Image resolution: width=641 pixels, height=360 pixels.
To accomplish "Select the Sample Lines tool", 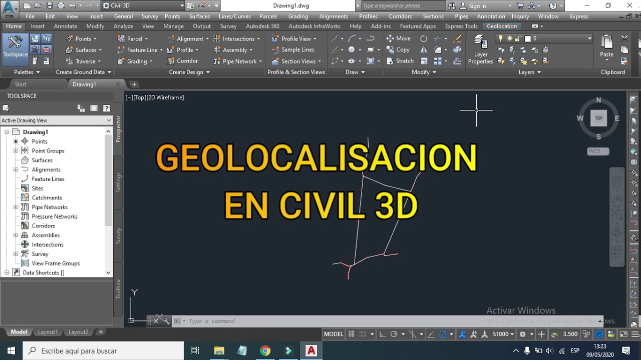I will pos(293,50).
